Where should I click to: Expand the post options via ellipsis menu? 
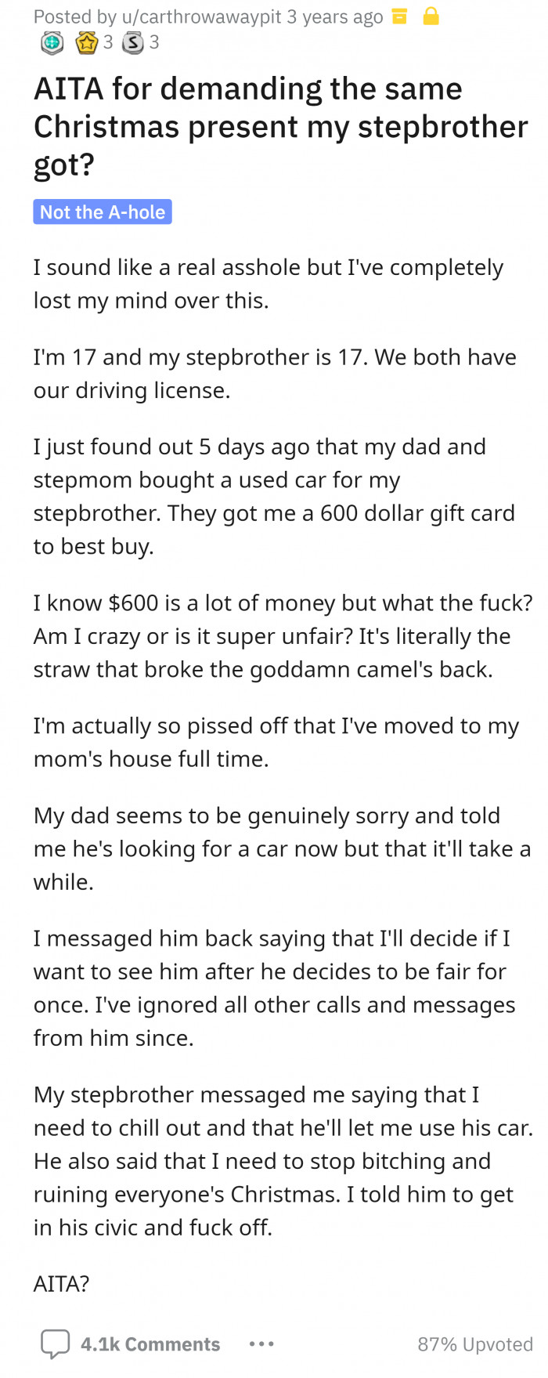261,1344
